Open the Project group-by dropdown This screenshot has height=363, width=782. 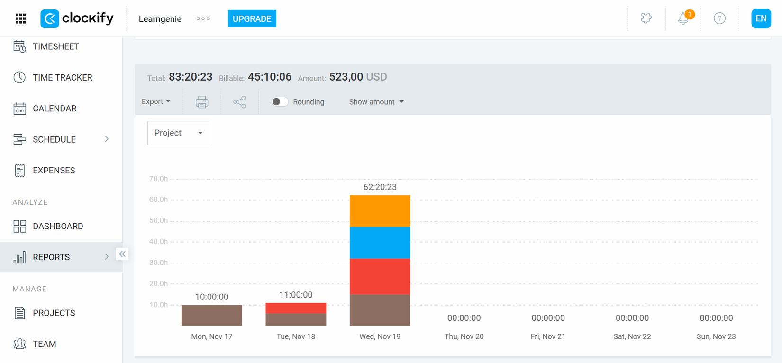click(x=178, y=133)
